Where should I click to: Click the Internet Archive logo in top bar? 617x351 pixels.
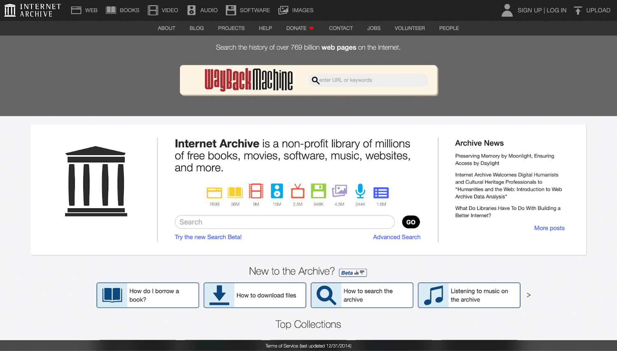pos(32,10)
